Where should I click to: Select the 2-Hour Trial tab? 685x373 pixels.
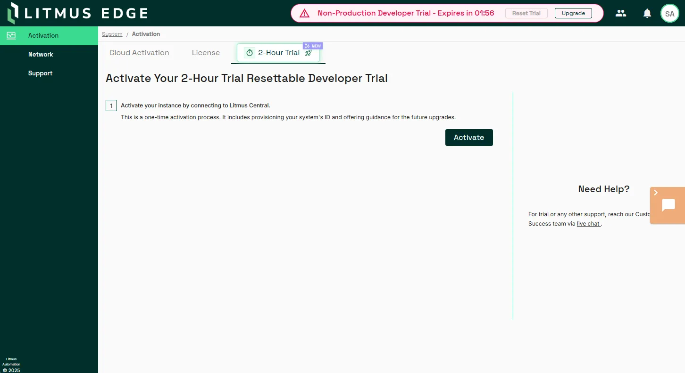tap(278, 53)
